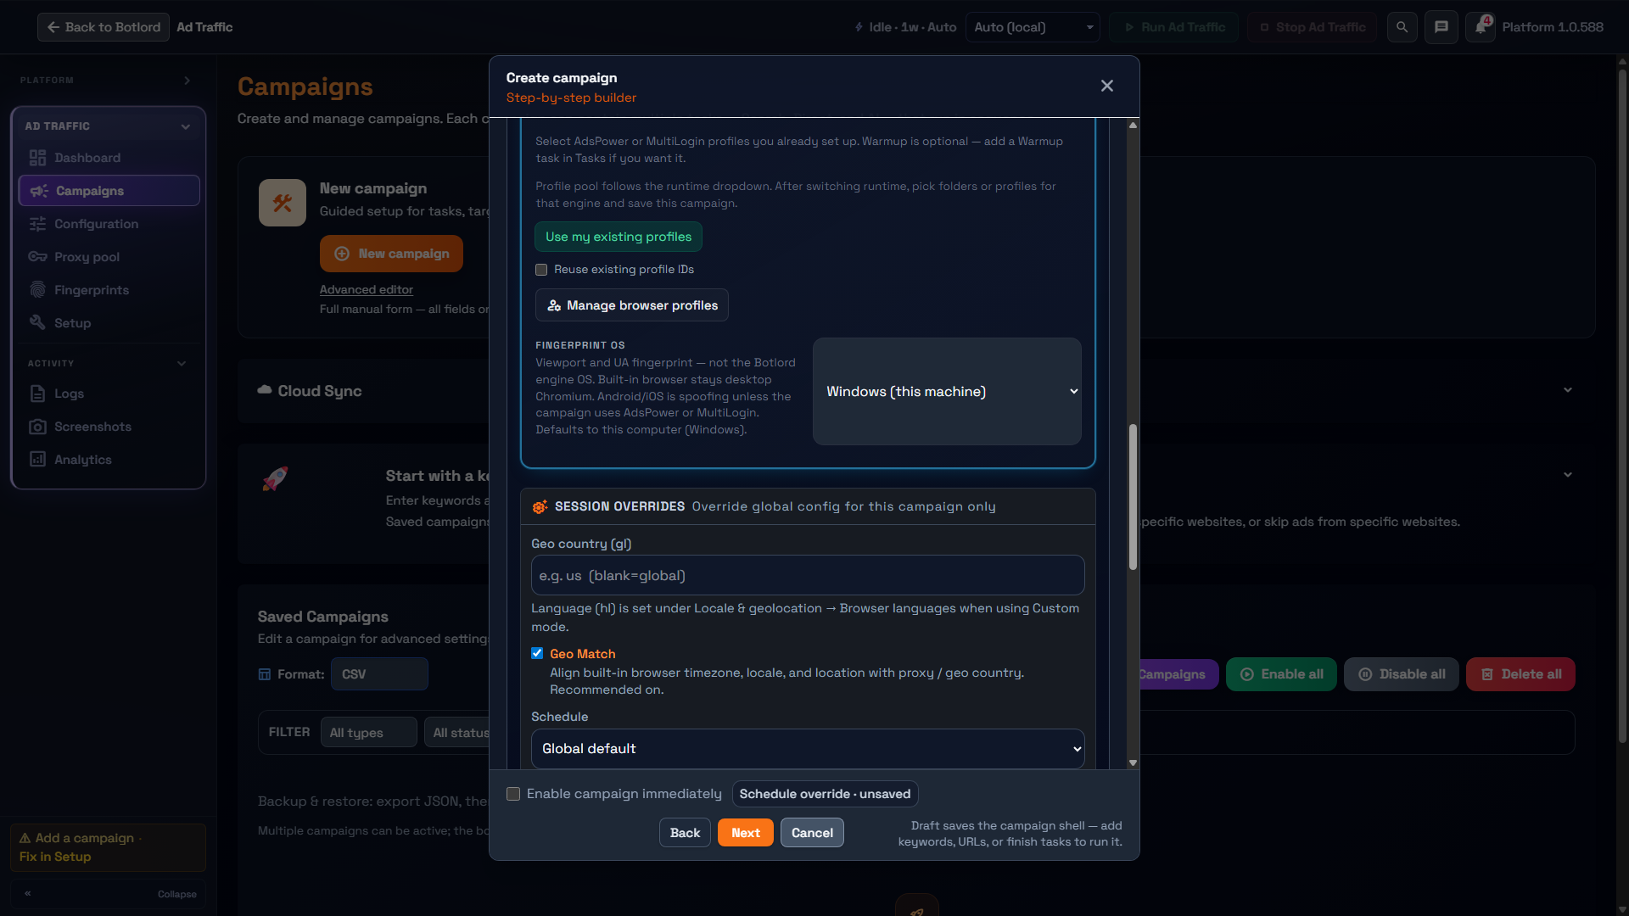Check Enable campaign immediately

513,794
